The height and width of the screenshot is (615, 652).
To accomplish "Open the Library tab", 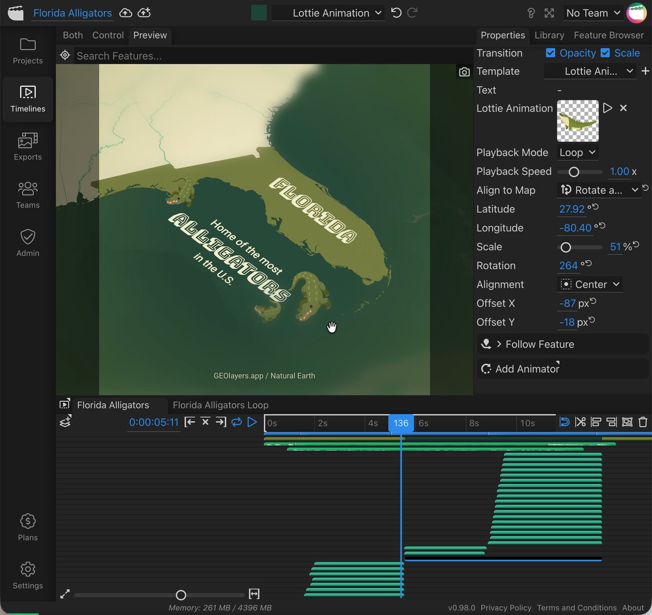I will pos(549,35).
